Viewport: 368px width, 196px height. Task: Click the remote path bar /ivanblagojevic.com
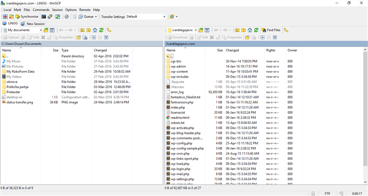tap(266, 44)
